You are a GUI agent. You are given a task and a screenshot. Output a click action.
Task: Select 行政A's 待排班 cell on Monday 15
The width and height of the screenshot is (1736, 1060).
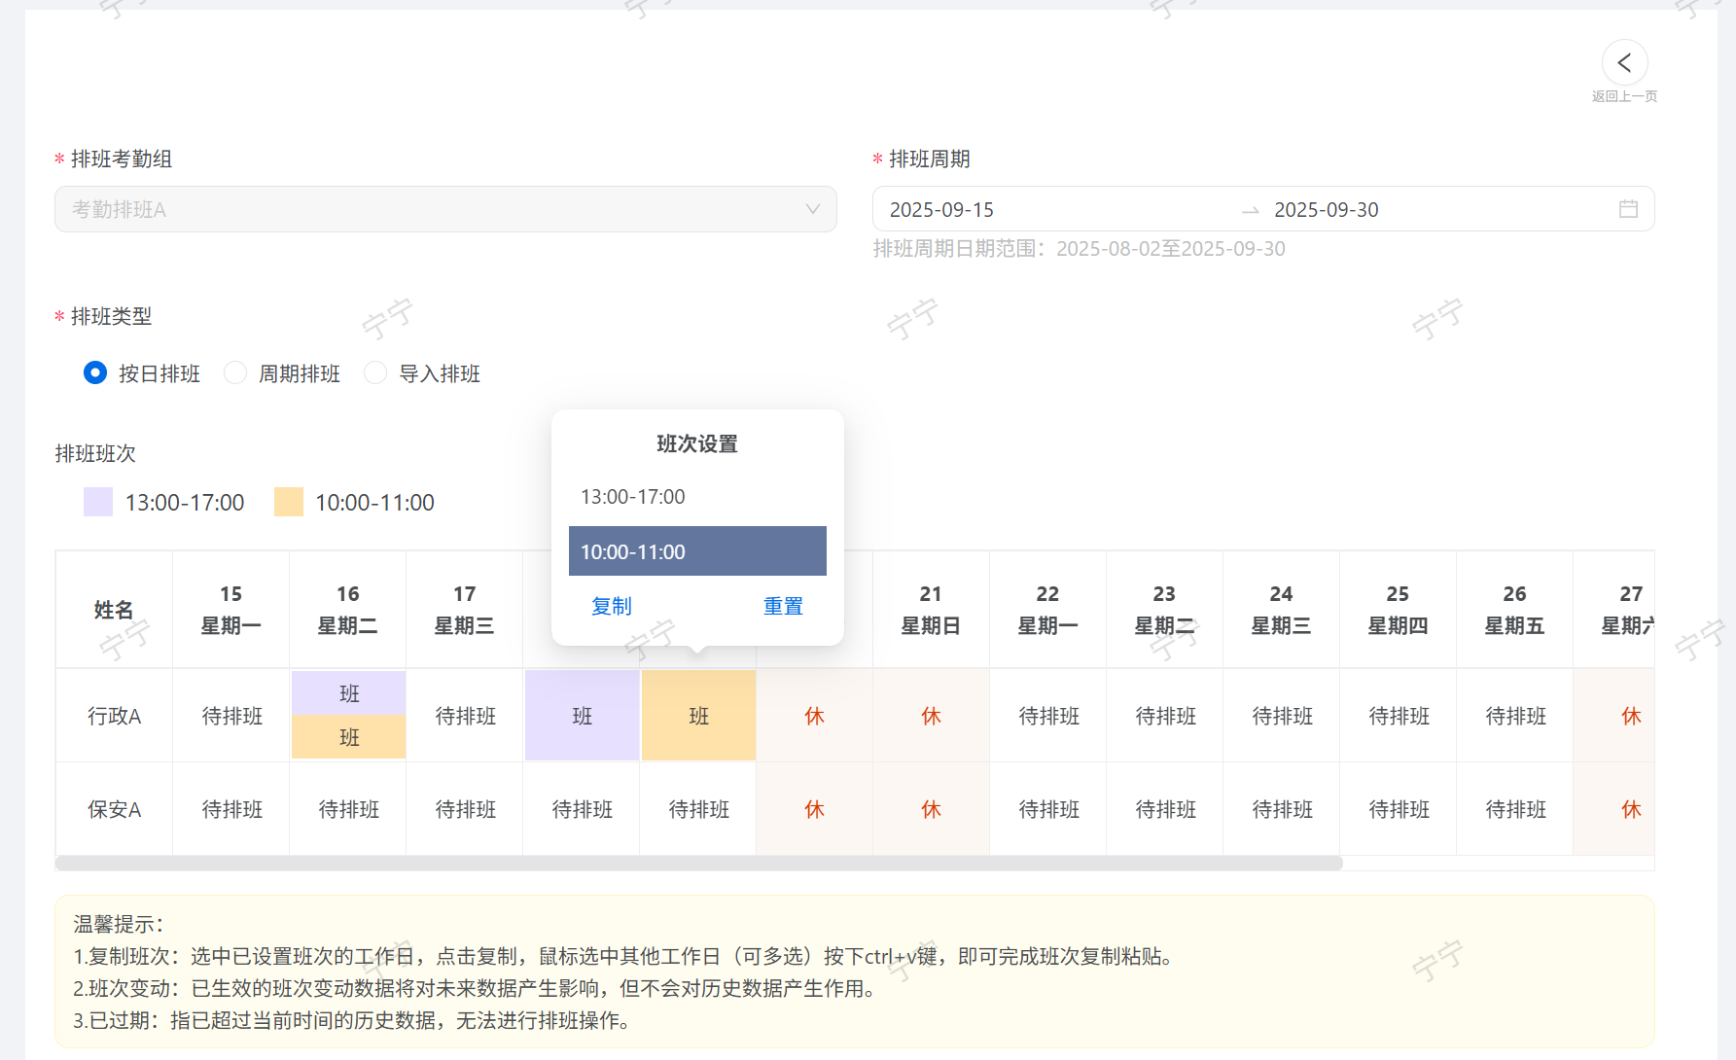point(231,716)
